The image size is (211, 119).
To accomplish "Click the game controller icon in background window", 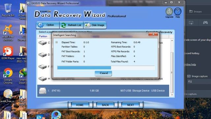I will click(x=205, y=22).
